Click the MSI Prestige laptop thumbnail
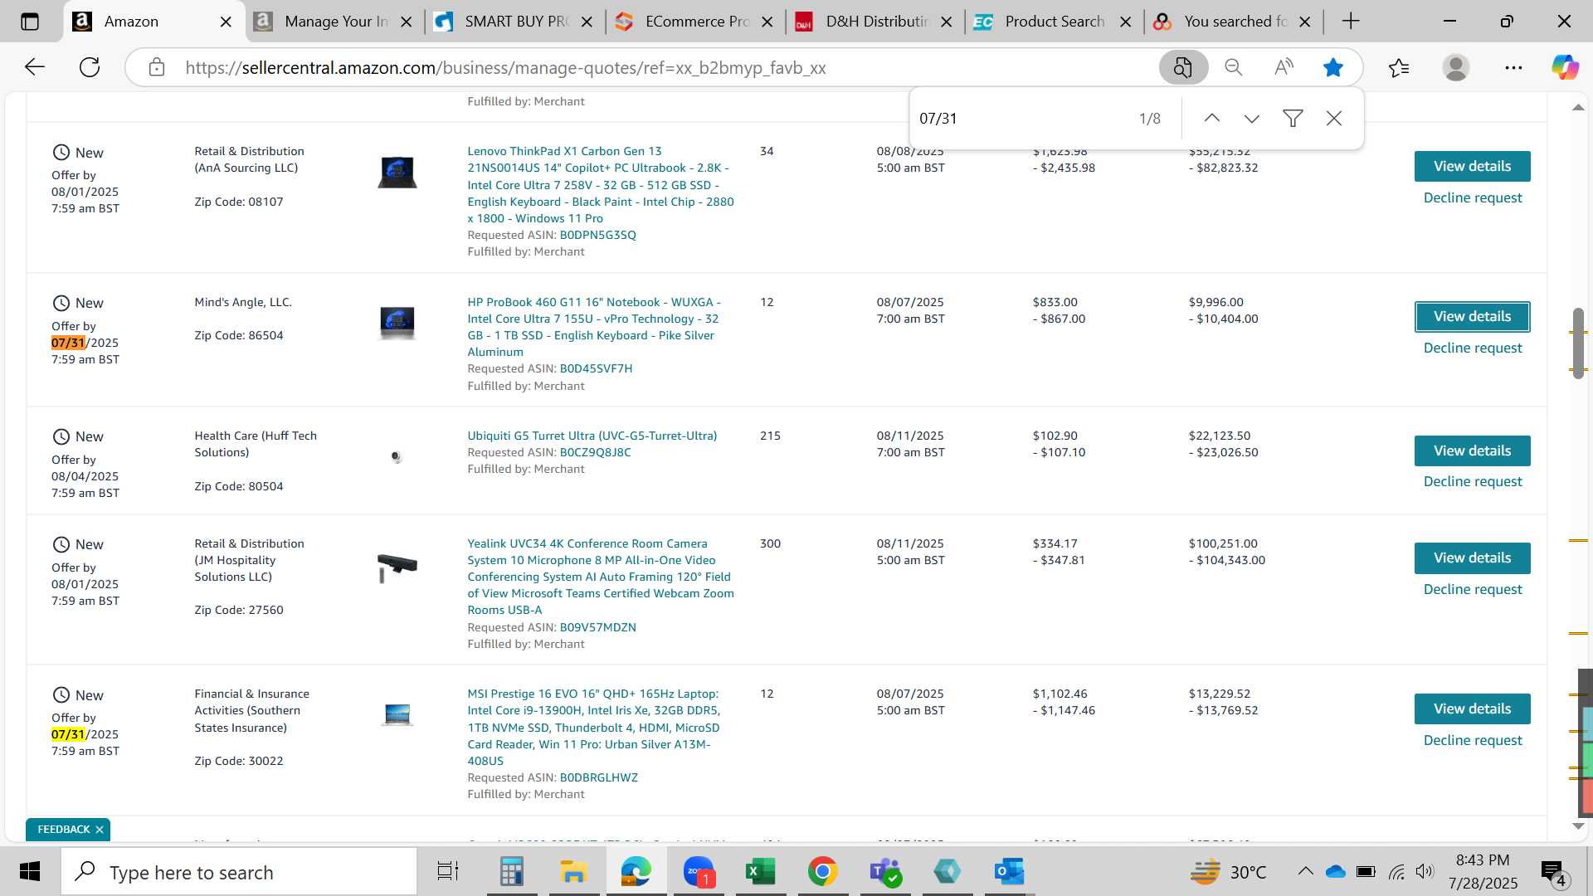The height and width of the screenshot is (896, 1593). pos(397,714)
